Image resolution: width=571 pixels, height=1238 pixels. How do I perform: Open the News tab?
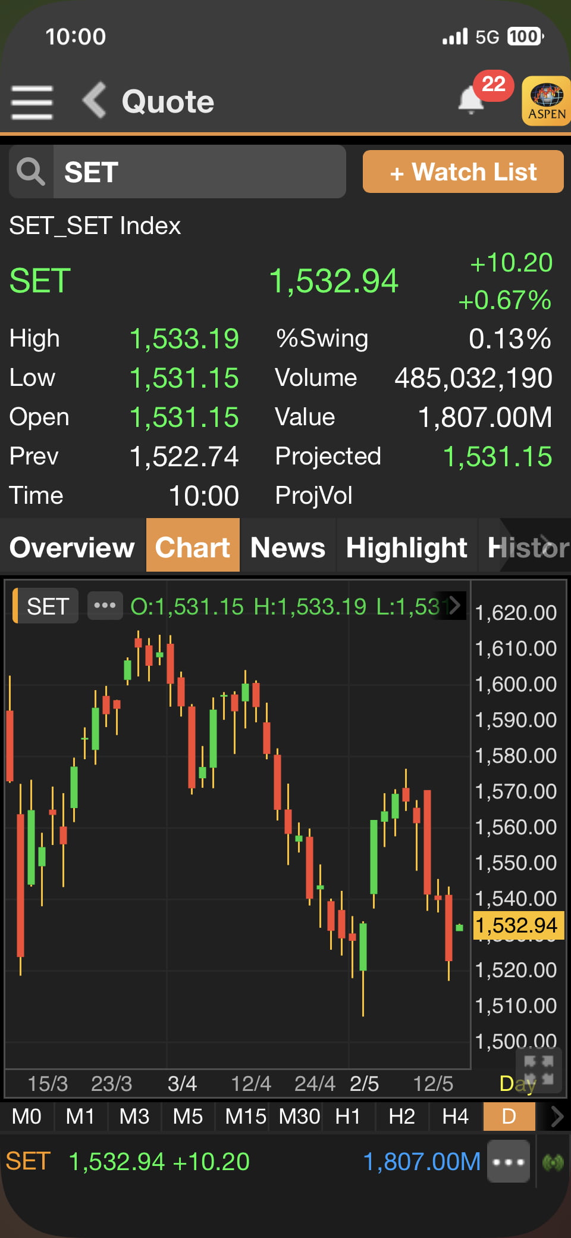288,547
